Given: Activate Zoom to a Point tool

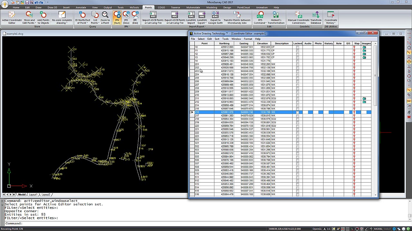Looking at the screenshot, I should coord(105,18).
